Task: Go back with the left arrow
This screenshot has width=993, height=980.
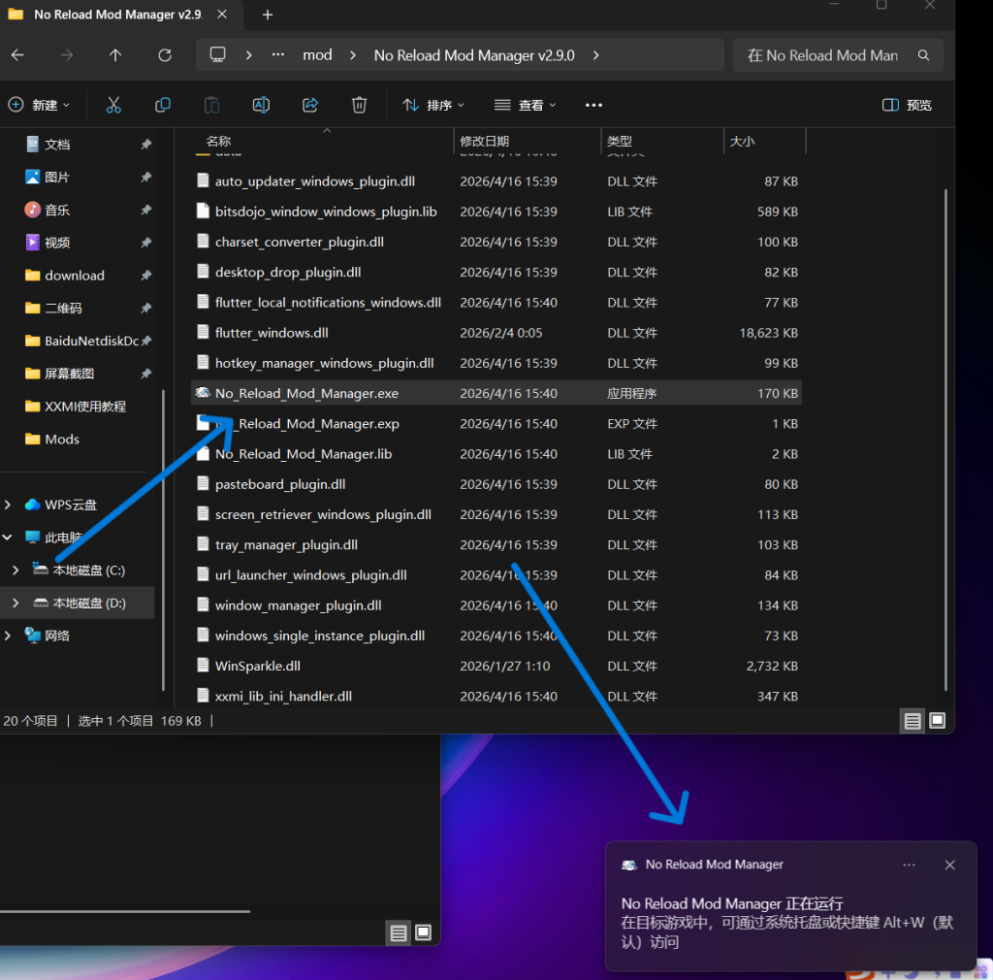Action: 17,55
